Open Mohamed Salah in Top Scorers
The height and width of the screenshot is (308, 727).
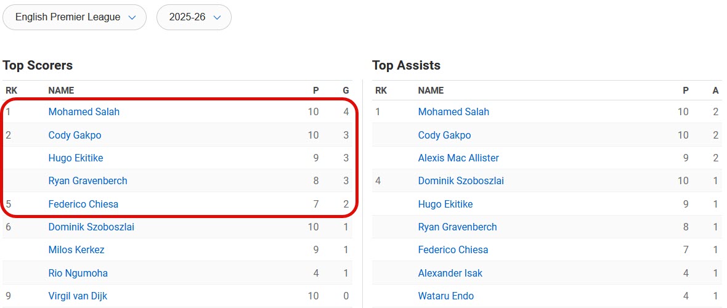84,112
